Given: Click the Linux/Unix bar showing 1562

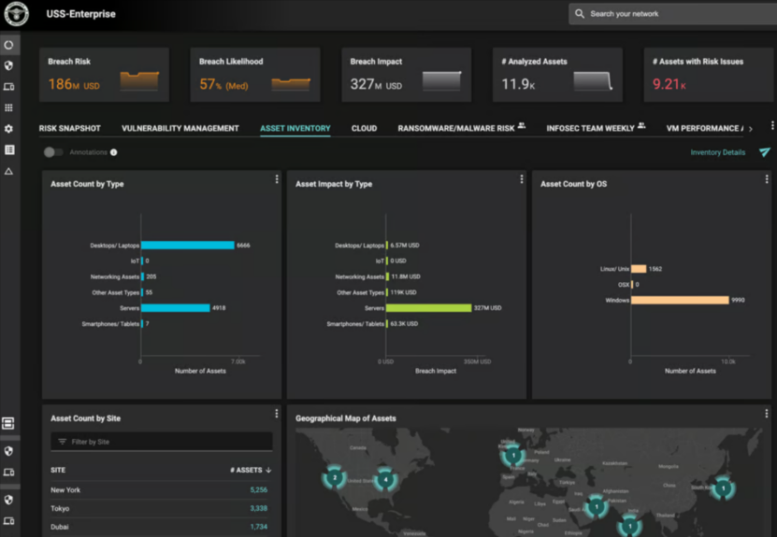Looking at the screenshot, I should click(x=639, y=269).
